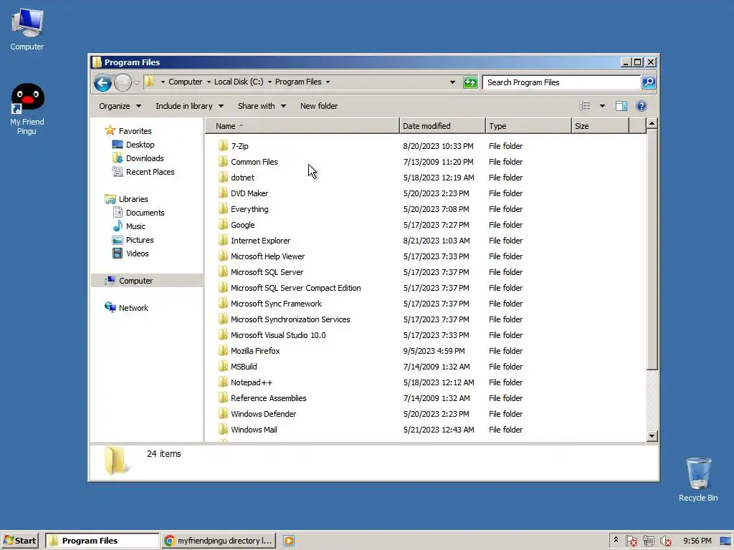The image size is (734, 550).
Task: Select the 7-Zip folder icon
Action: click(x=224, y=145)
